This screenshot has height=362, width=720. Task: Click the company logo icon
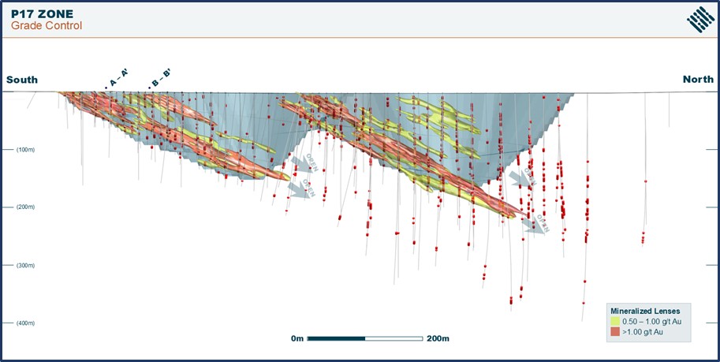coord(701,20)
